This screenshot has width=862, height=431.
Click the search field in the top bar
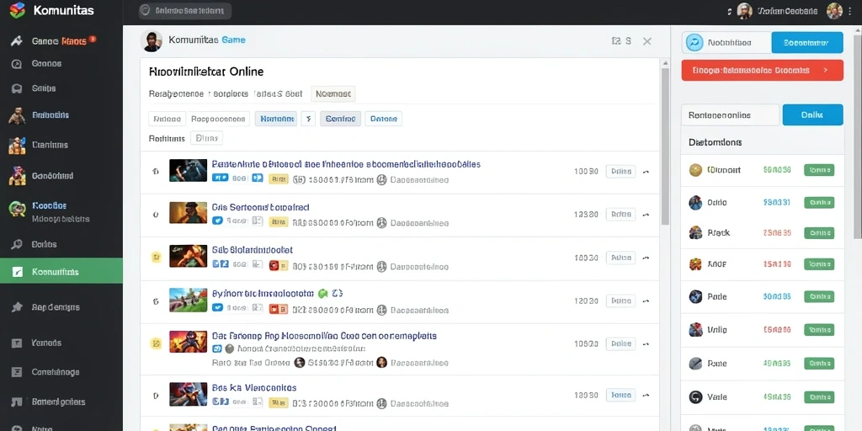184,10
